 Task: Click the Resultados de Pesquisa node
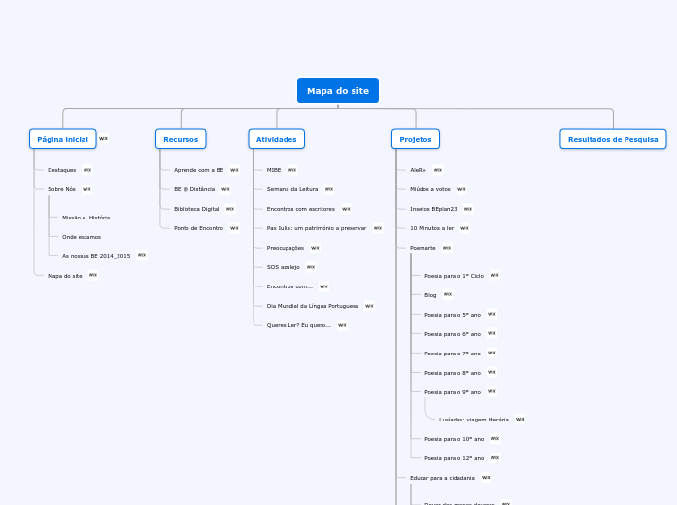point(613,139)
